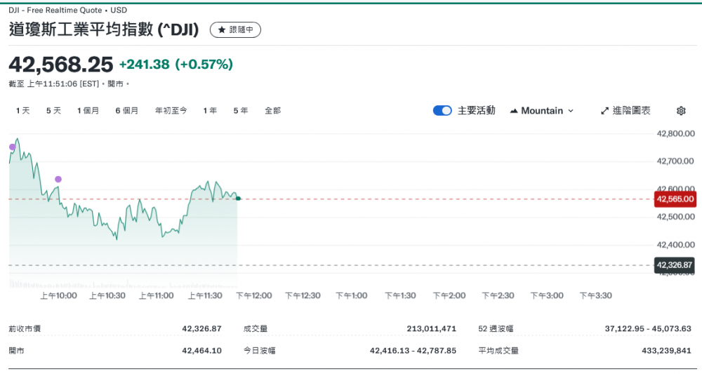The width and height of the screenshot is (702, 374).
Task: Select 年初至今 year-to-date range
Action: 171,111
